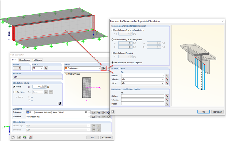Select Innerhalb des Quaders - Allgemein option
The image size is (226, 141).
(113, 39)
